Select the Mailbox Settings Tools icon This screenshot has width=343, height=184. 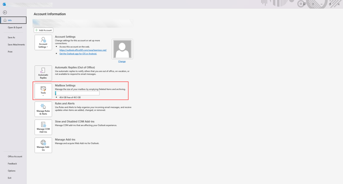tap(43, 89)
